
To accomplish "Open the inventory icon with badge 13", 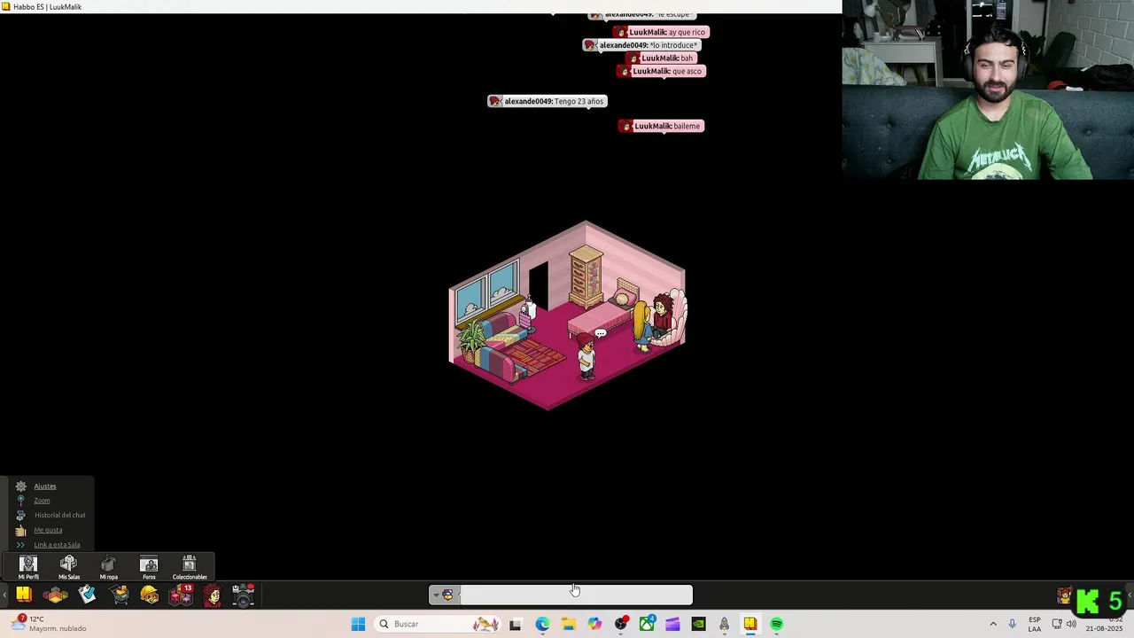I will pos(181,595).
